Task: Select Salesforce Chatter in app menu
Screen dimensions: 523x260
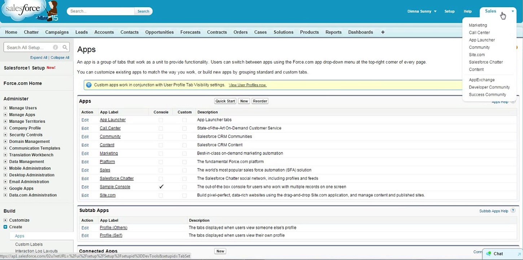Action: coord(486,62)
